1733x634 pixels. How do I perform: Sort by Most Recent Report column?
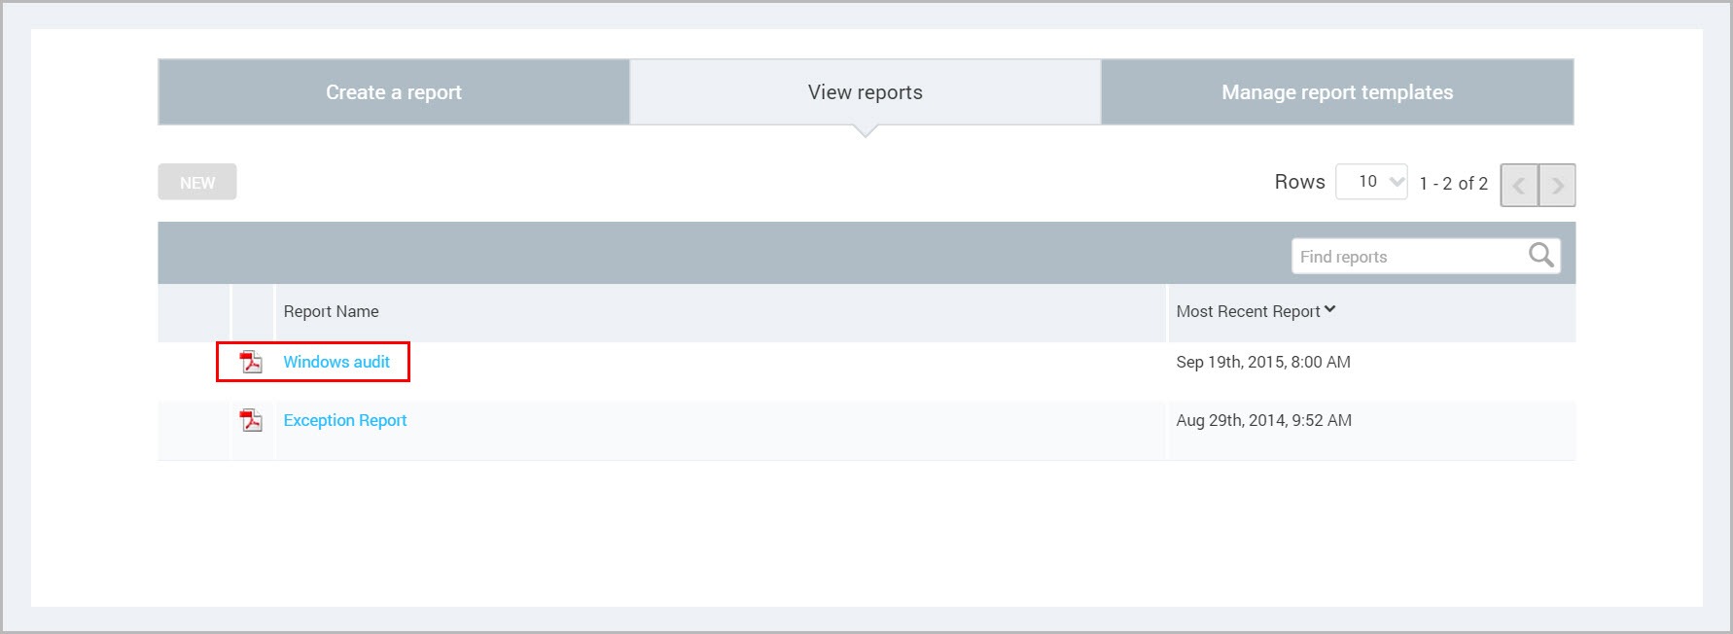(x=1248, y=311)
